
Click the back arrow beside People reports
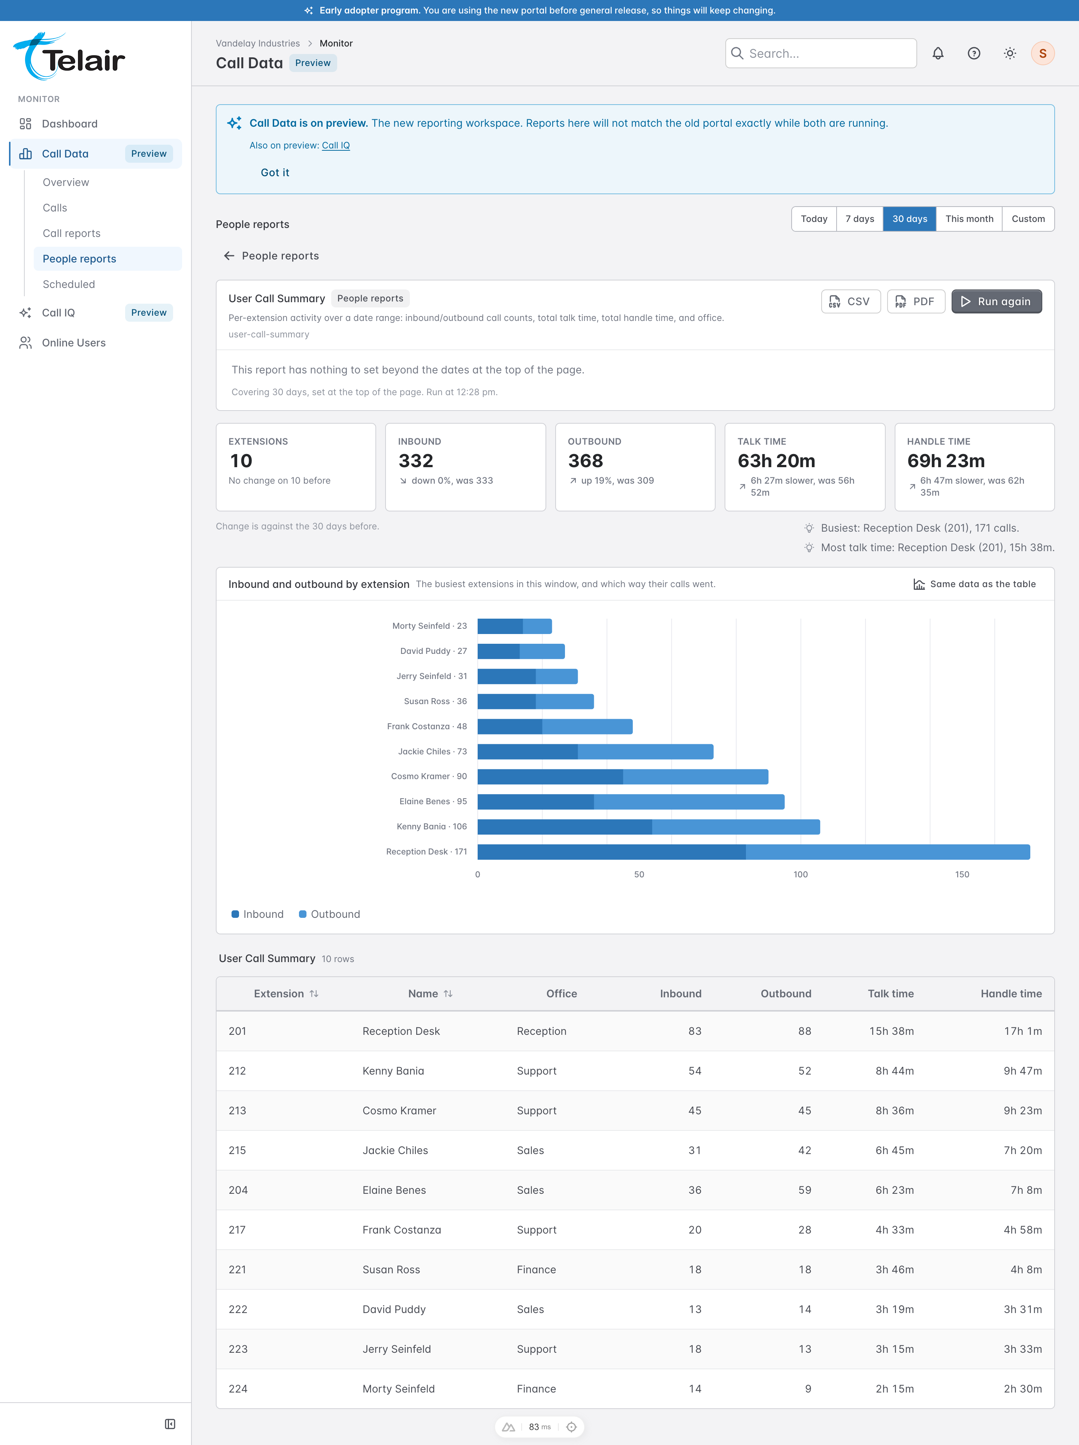click(x=229, y=256)
